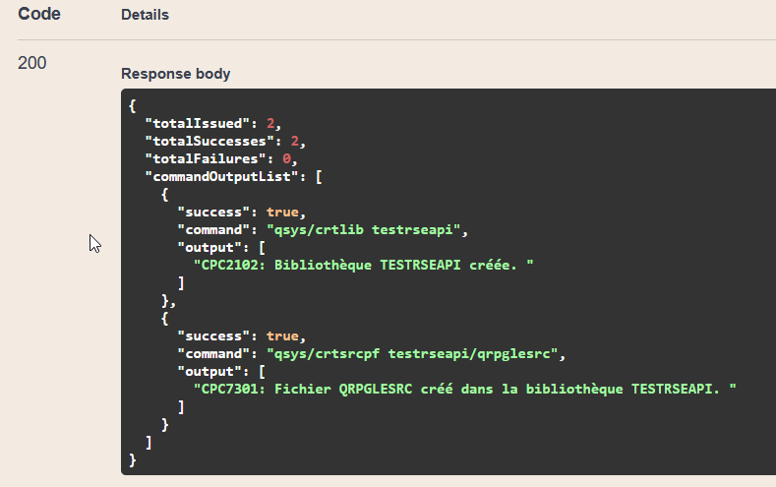776x487 pixels.
Task: Select the totalFailures value 0
Action: tap(286, 158)
